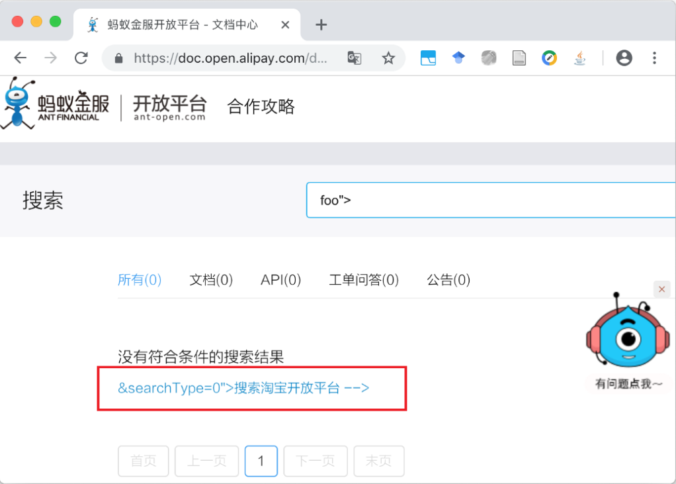
Task: Click the 上一页 pagination button
Action: point(206,461)
